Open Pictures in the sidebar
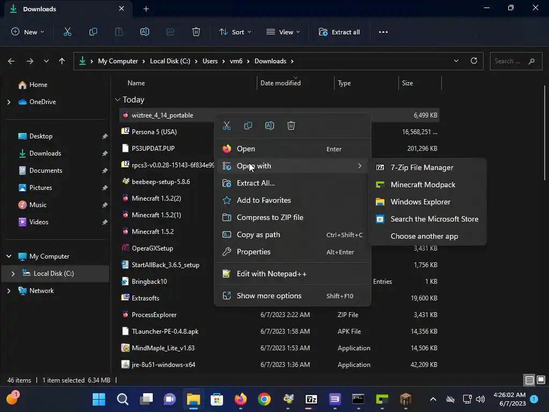Image resolution: width=549 pixels, height=412 pixels. click(41, 188)
